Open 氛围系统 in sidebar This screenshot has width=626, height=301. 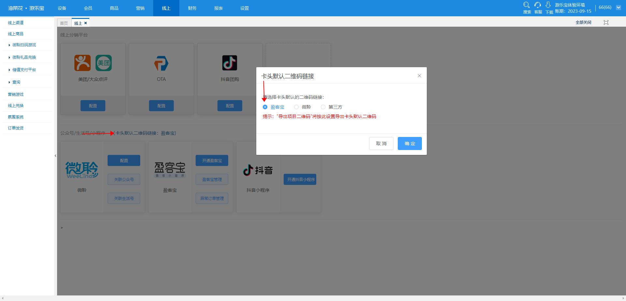[x=16, y=117]
